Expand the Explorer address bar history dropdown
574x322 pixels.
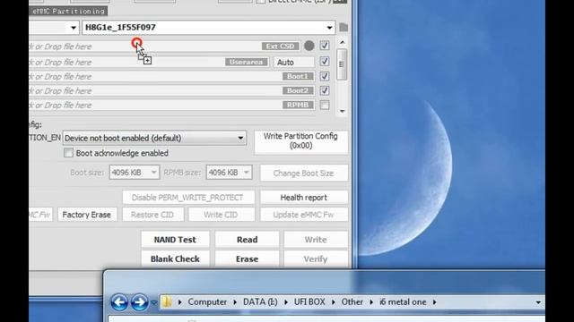click(x=538, y=302)
